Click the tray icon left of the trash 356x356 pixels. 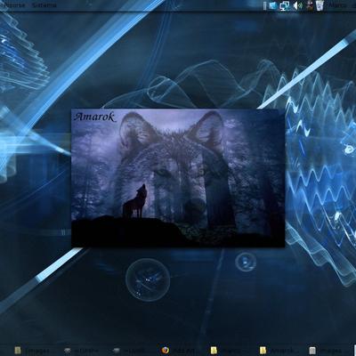[310, 5]
